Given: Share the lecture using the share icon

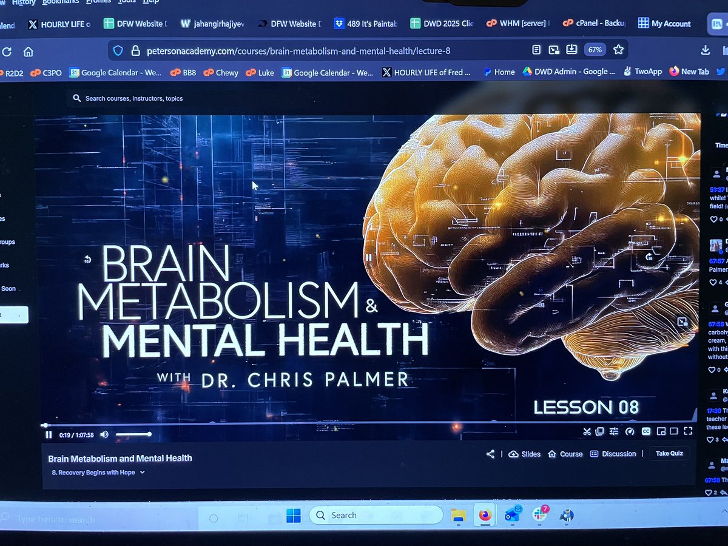Looking at the screenshot, I should (490, 454).
